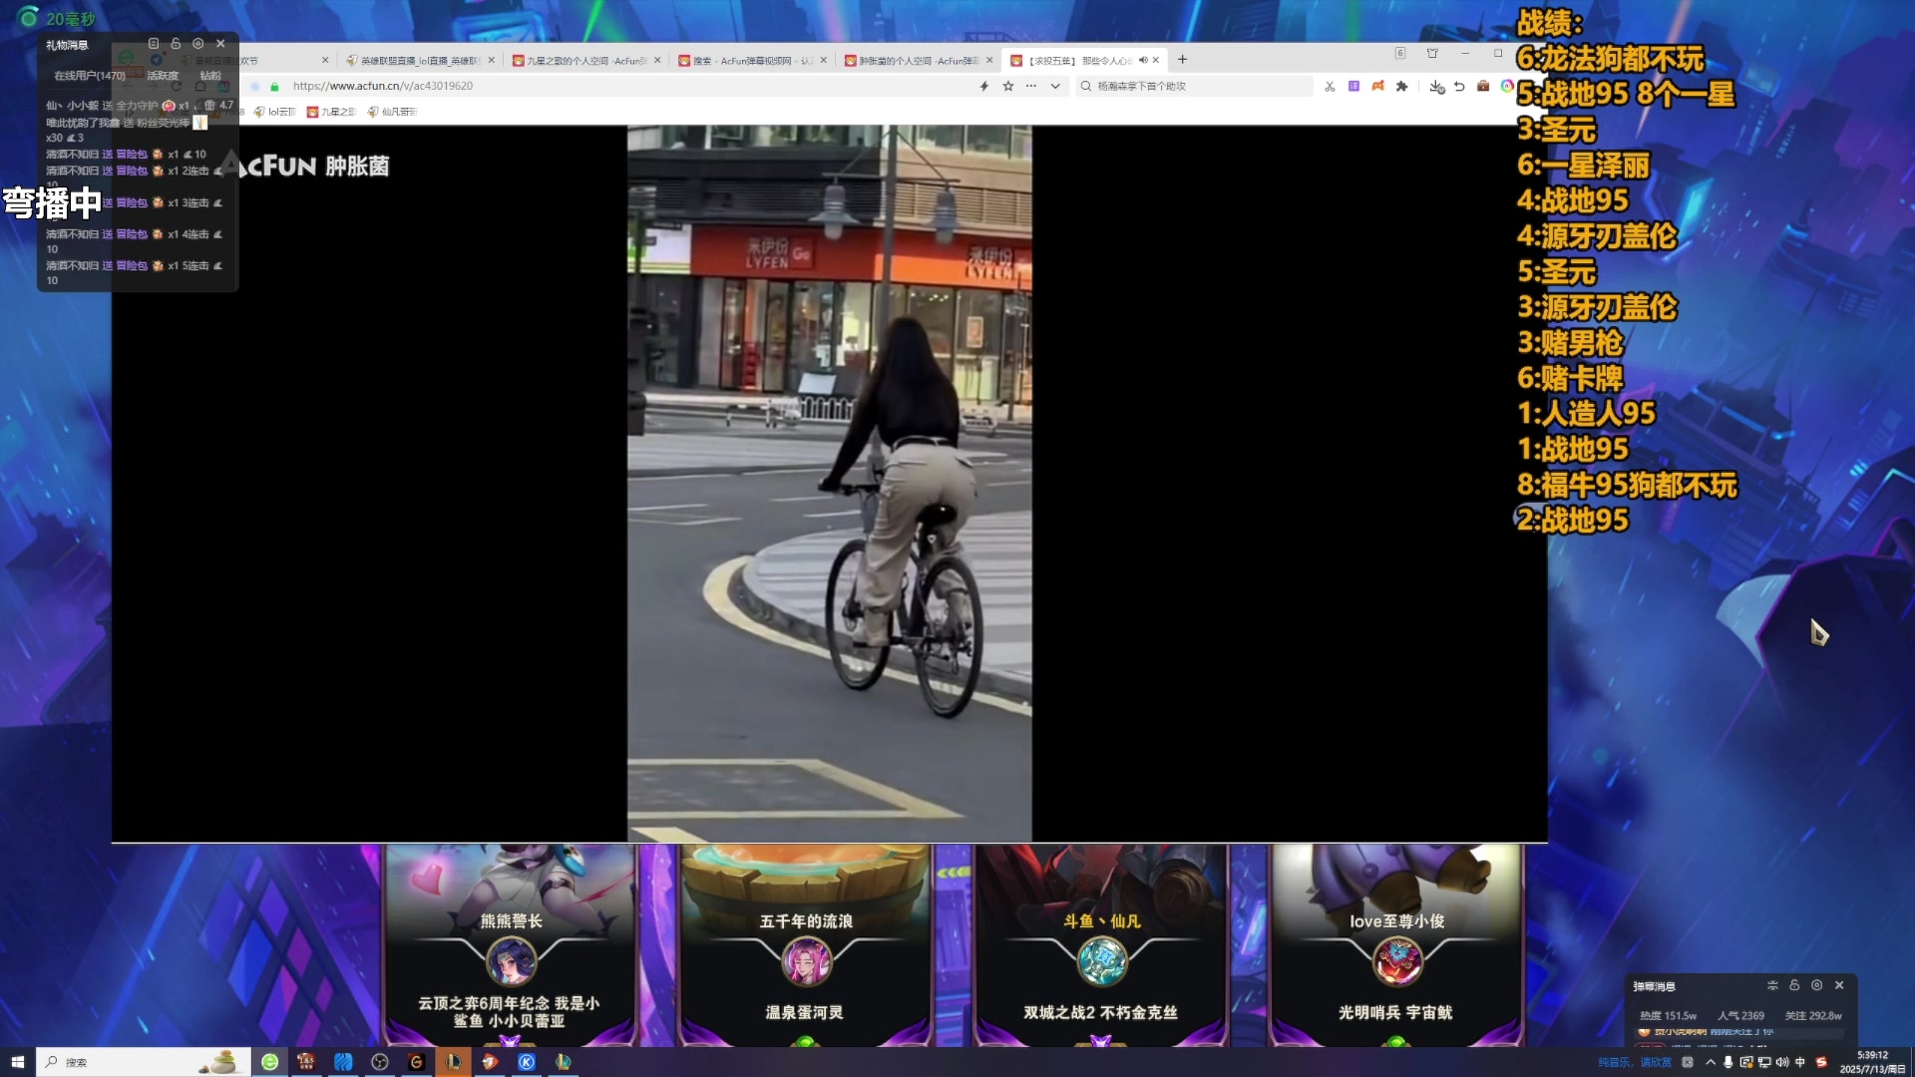Switch to 钻粉 tab in gift panel
The height and width of the screenshot is (1077, 1915).
[x=210, y=76]
